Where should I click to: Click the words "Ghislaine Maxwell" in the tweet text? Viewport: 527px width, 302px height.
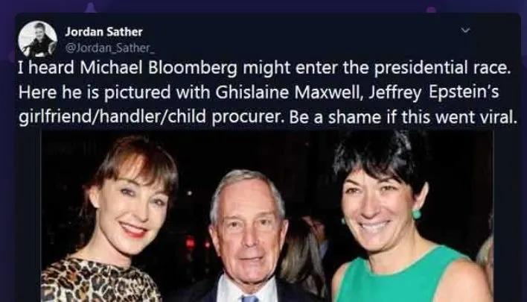pyautogui.click(x=289, y=92)
